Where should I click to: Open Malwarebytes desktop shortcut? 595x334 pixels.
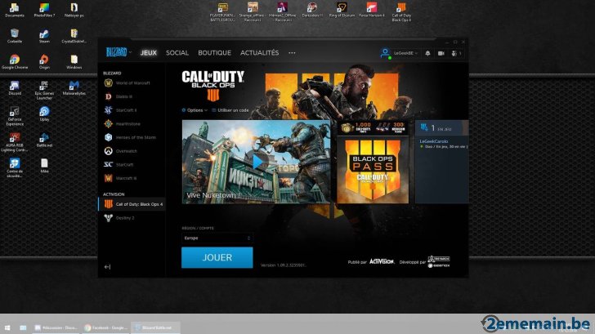(x=74, y=88)
